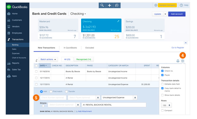Click the Apps cloud icon
This screenshot has width=197, height=119.
click(x=9, y=76)
